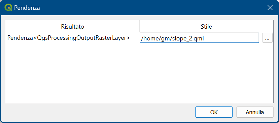
Task: Close the Pendenza dialog window
Action: coord(270,8)
